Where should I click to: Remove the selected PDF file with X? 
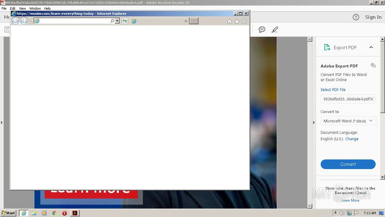372,99
